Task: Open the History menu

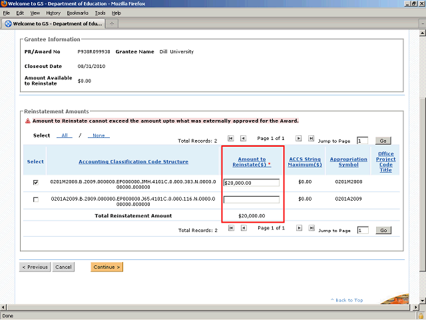Action: 53,13
